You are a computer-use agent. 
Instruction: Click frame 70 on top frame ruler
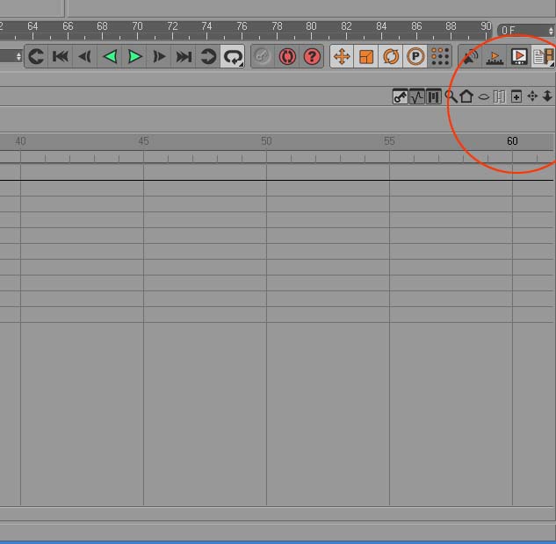(137, 26)
